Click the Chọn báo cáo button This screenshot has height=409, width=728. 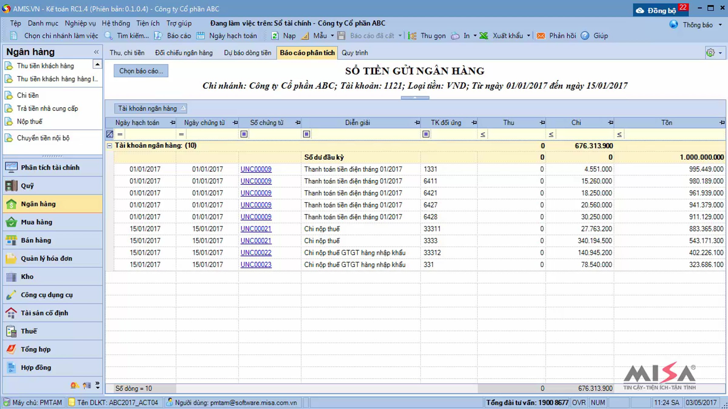[x=141, y=71]
